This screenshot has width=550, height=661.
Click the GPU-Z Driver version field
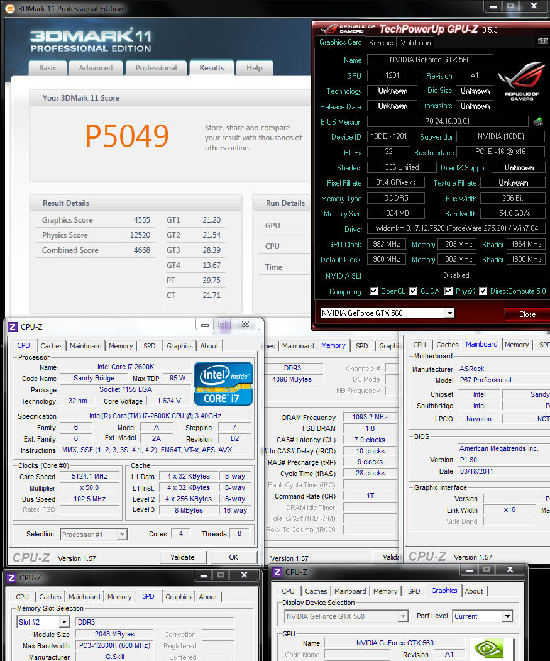pos(456,228)
